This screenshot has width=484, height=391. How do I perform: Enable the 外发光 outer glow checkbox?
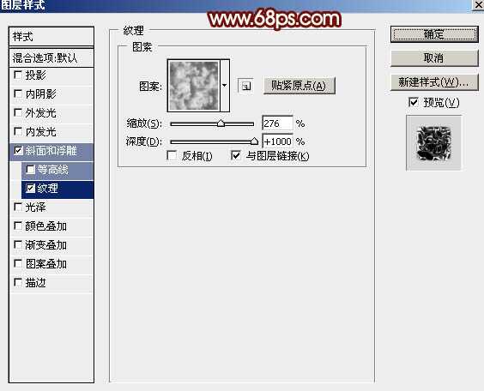point(18,113)
